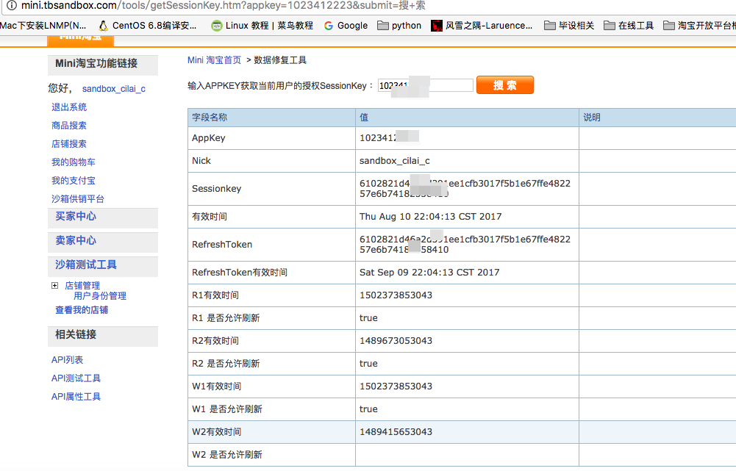The image size is (736, 471).
Task: Select the value Sat Sep 09 22:04:13 CST 2017
Action: (429, 273)
